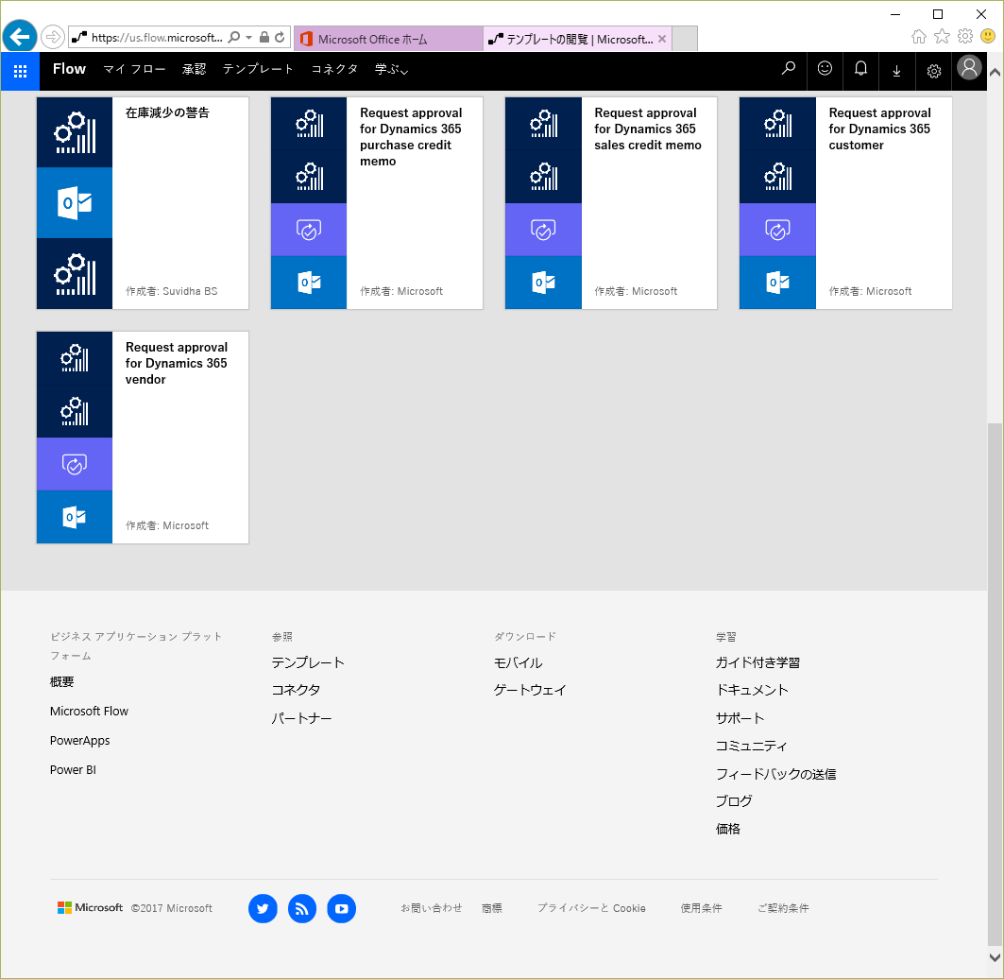Open the notifications bell
This screenshot has height=979, width=1004.
[x=860, y=69]
